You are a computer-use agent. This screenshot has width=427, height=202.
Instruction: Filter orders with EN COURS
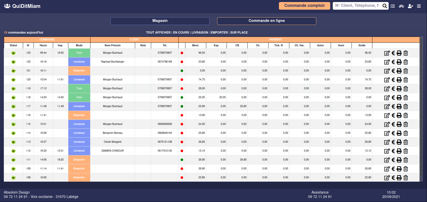click(181, 33)
